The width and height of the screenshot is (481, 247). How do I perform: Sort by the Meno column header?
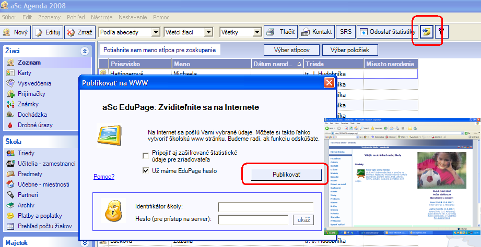[x=212, y=64]
